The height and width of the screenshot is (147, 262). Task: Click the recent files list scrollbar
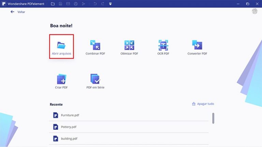213,118
